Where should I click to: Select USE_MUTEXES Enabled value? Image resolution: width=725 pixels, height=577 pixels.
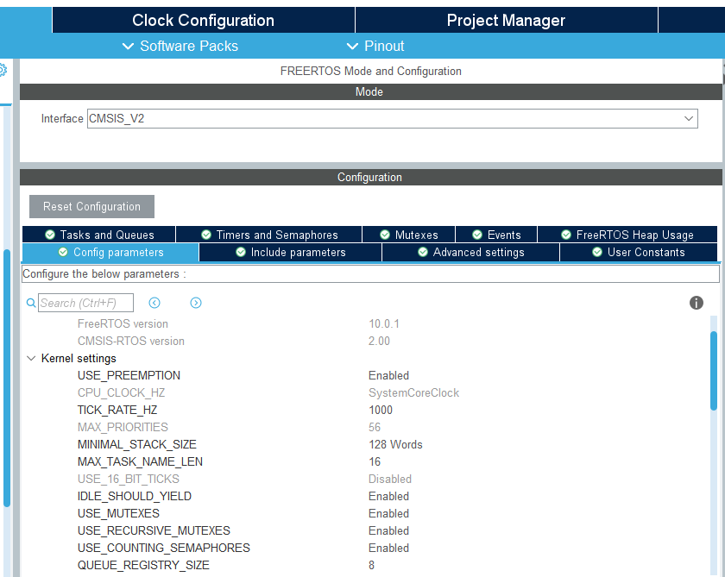pyautogui.click(x=389, y=514)
